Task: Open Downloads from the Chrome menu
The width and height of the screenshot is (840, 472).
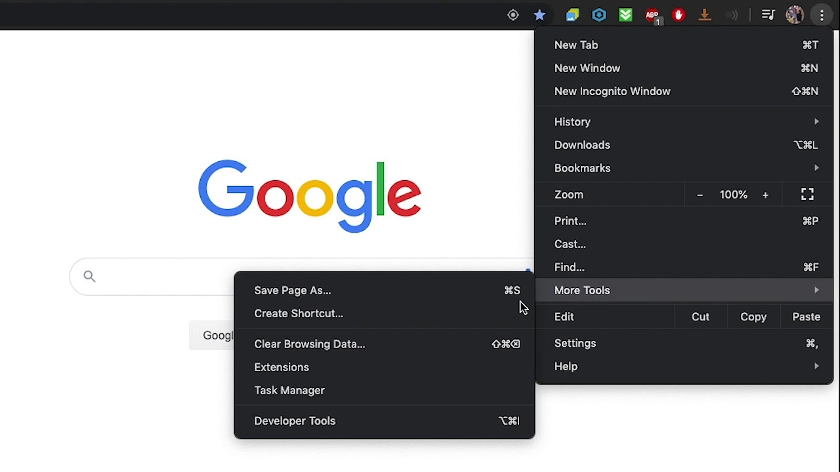Action: tap(684, 145)
